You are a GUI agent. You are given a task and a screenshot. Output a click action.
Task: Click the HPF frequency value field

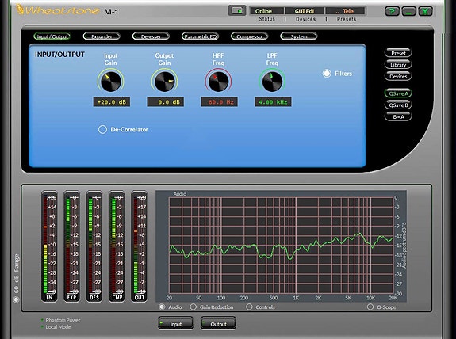219,102
